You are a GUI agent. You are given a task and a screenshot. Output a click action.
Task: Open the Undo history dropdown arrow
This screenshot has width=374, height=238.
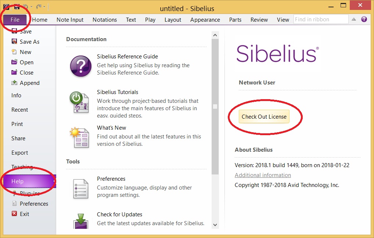pyautogui.click(x=31, y=6)
